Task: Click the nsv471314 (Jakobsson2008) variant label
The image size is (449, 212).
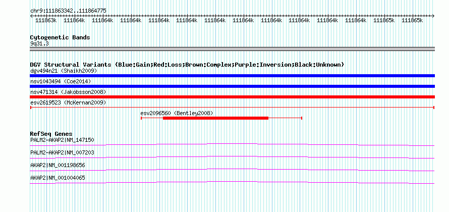Action: pyautogui.click(x=68, y=92)
